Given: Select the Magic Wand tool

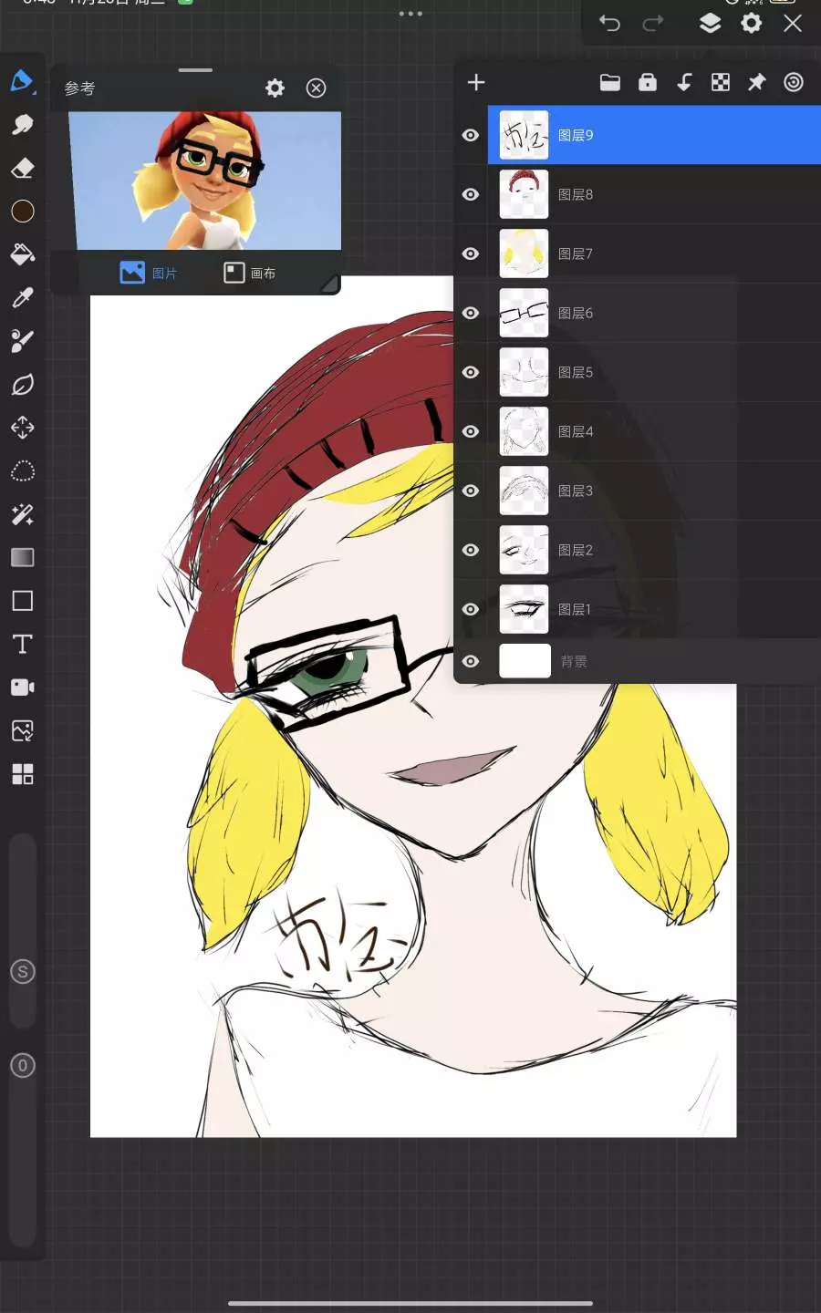Looking at the screenshot, I should 22,514.
